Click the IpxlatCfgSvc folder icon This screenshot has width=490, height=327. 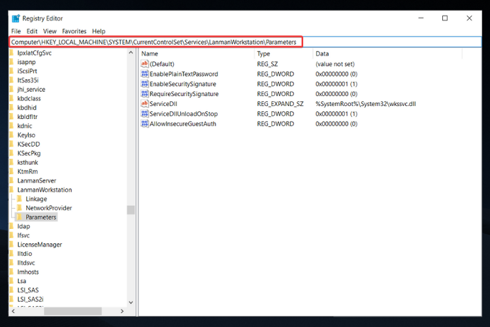(12, 53)
